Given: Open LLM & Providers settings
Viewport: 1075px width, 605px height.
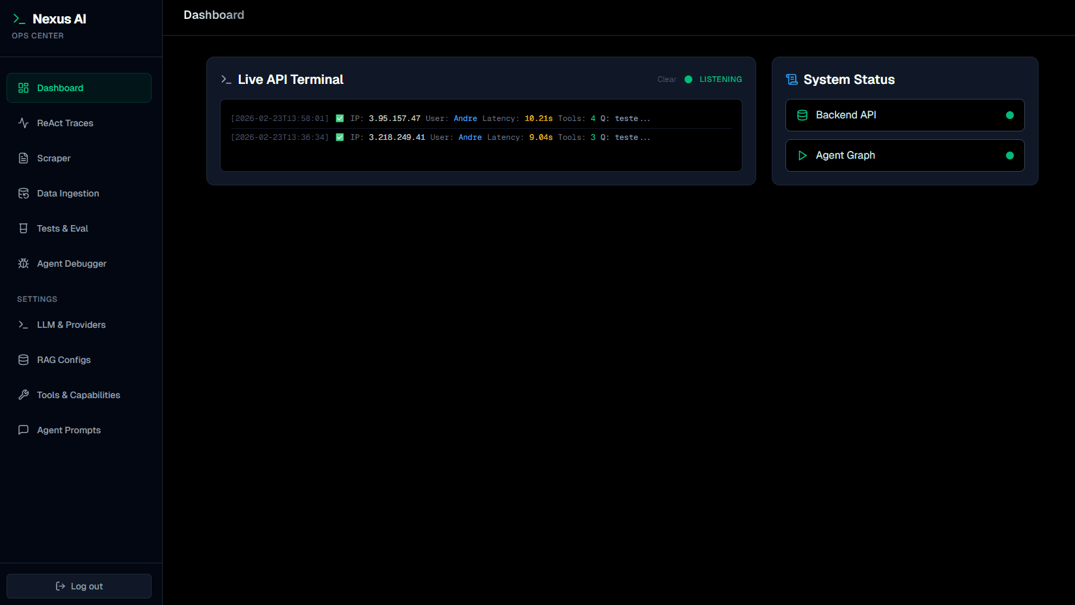Looking at the screenshot, I should 71,324.
